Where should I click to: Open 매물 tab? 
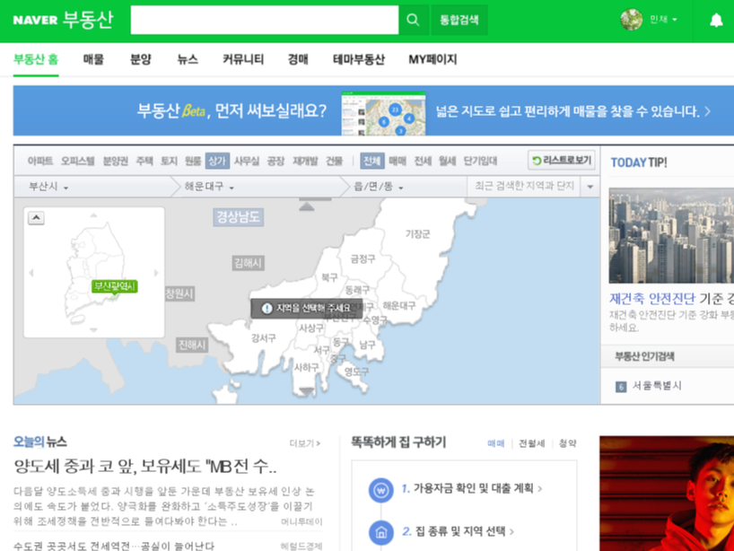click(93, 59)
